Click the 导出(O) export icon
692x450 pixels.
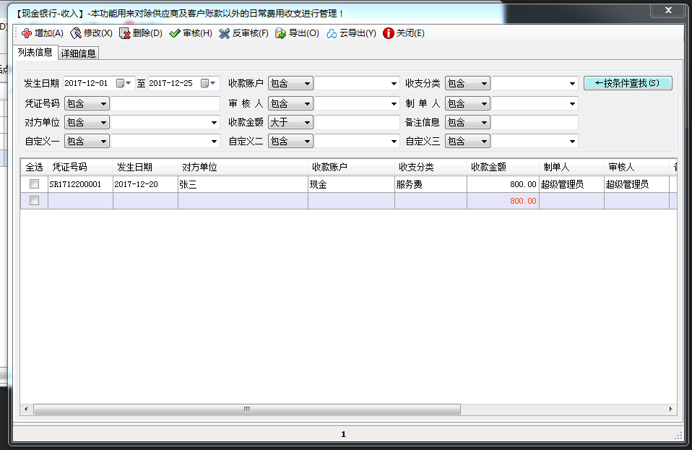(x=280, y=33)
